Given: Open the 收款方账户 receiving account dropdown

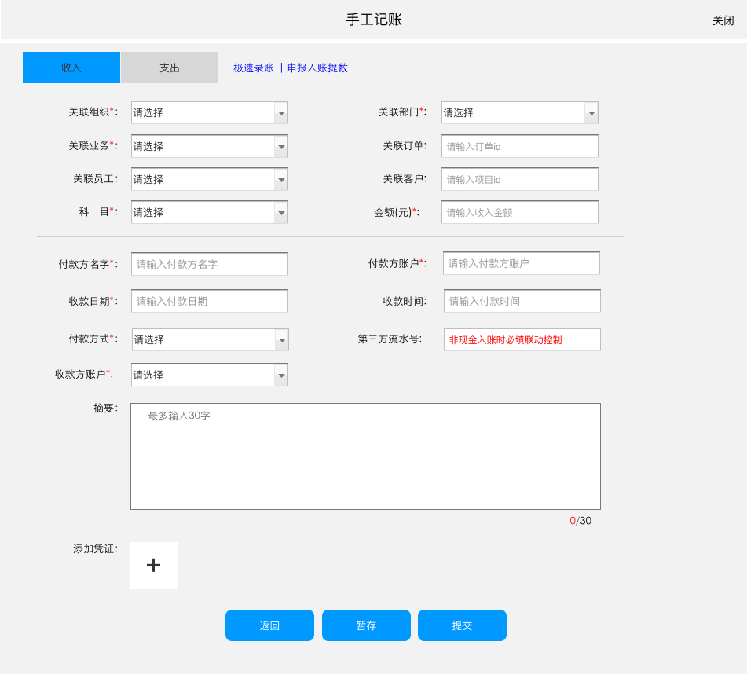Looking at the screenshot, I should (280, 375).
